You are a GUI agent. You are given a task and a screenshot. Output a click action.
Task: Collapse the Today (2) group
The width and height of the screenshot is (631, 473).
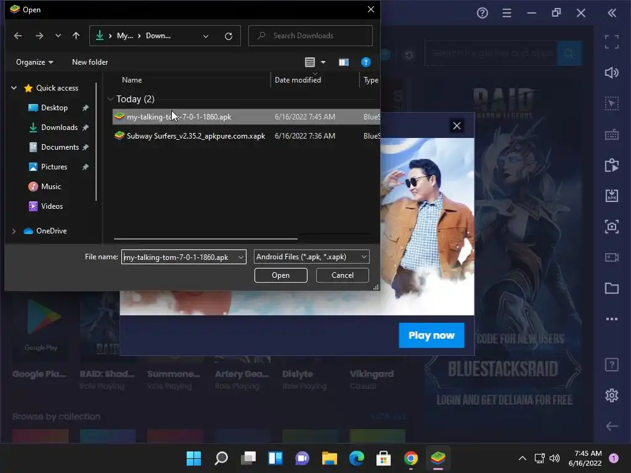pyautogui.click(x=110, y=99)
